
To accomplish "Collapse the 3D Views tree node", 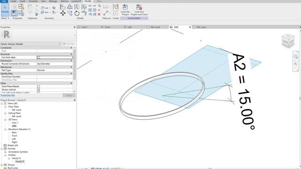I will pos(5,120).
